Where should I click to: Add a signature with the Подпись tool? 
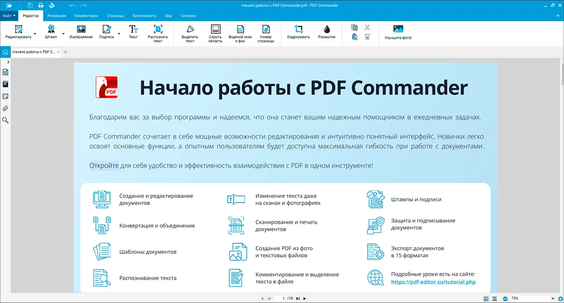pyautogui.click(x=107, y=32)
